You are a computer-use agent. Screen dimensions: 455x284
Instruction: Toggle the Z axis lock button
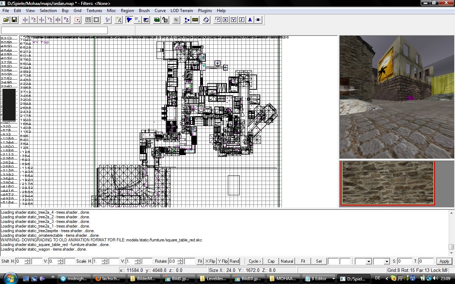click(242, 20)
